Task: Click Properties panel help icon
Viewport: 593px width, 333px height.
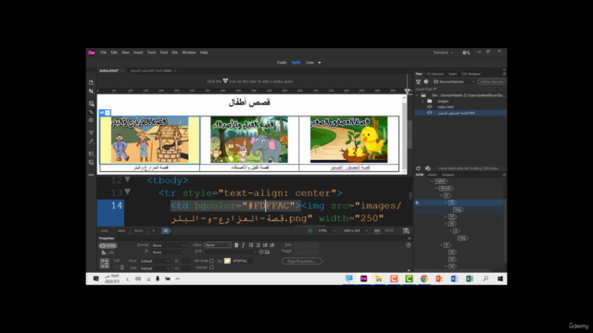Action: point(409,245)
